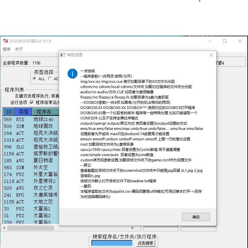This screenshot has height=248, width=248.
Task: Select row 大富翁2
Action: point(31,216)
